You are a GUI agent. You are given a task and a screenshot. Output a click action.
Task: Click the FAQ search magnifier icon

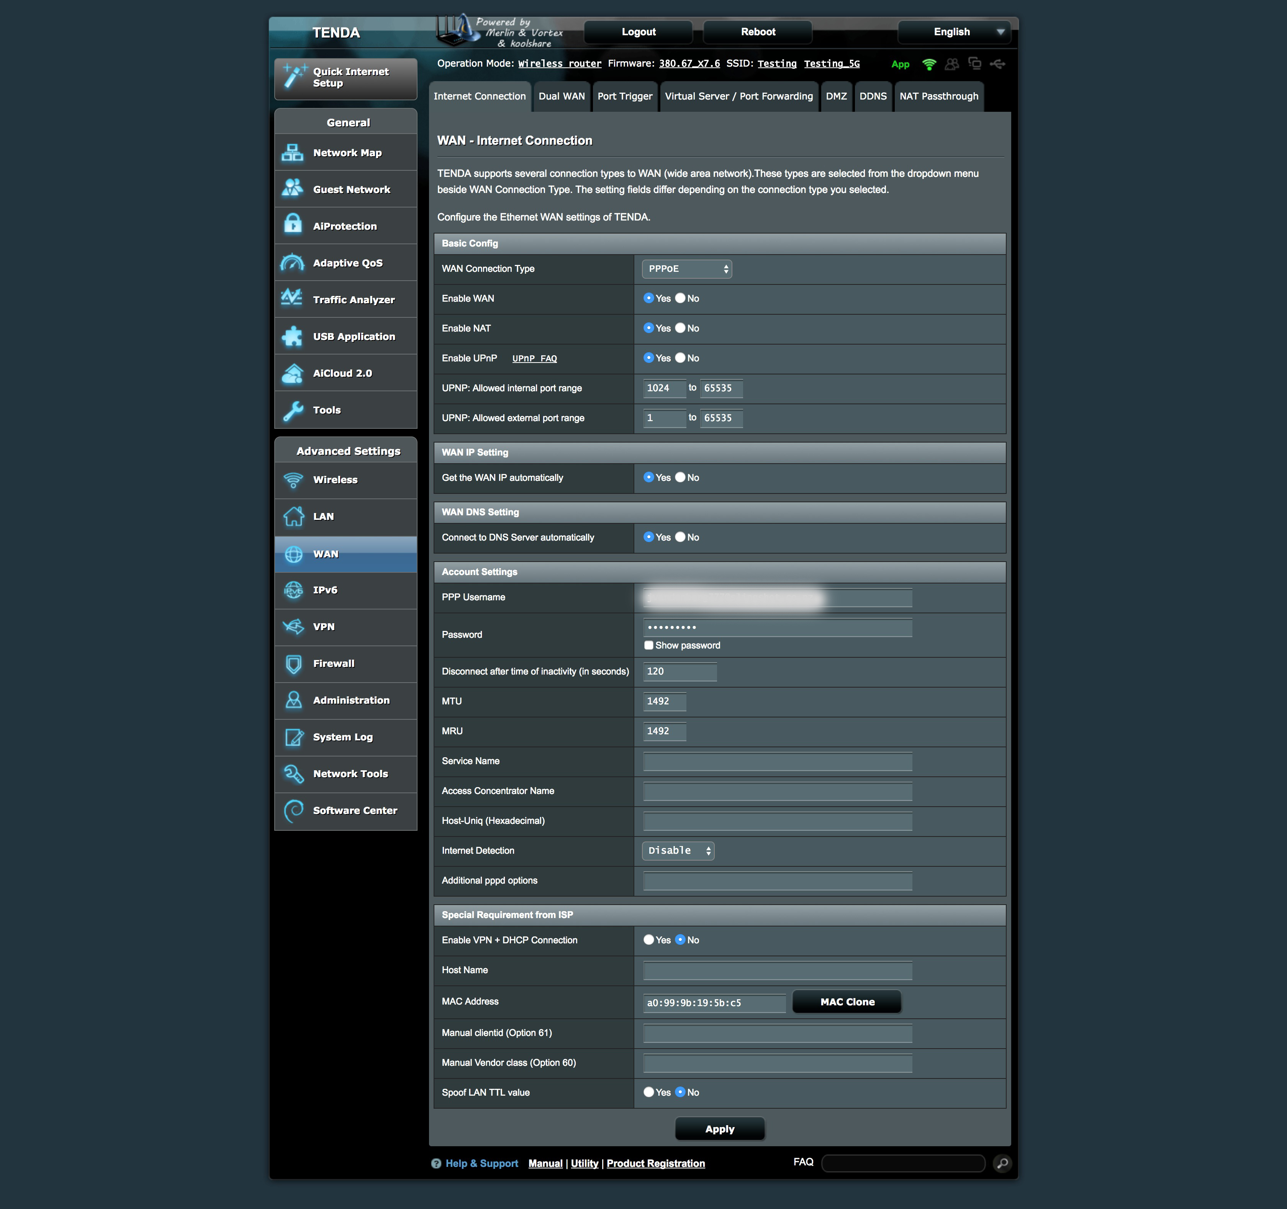click(1002, 1163)
